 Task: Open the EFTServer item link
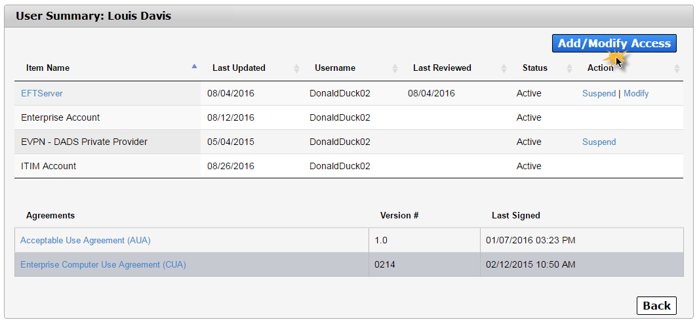(42, 94)
